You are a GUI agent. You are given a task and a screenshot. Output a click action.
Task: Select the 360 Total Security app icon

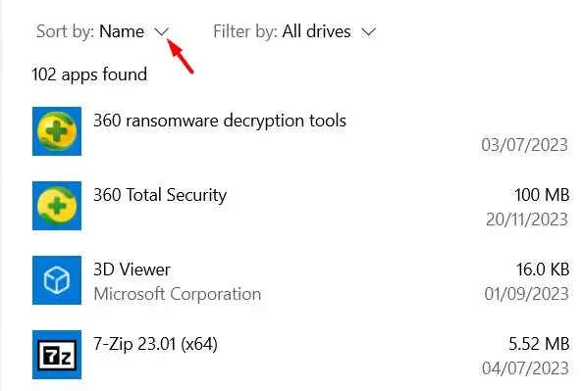click(57, 206)
